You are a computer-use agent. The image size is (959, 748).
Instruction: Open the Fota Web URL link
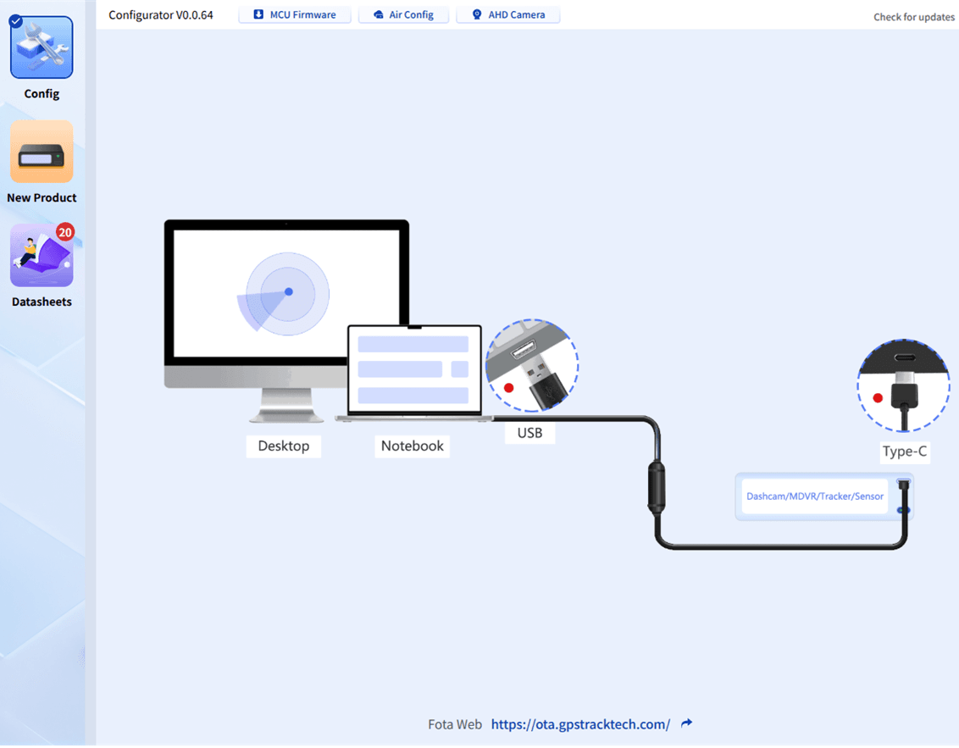pyautogui.click(x=581, y=724)
